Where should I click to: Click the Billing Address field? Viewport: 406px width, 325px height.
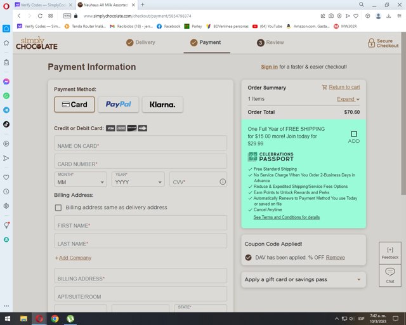click(140, 275)
